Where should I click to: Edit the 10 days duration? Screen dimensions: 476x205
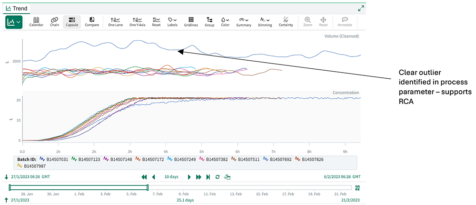pyautogui.click(x=171, y=177)
